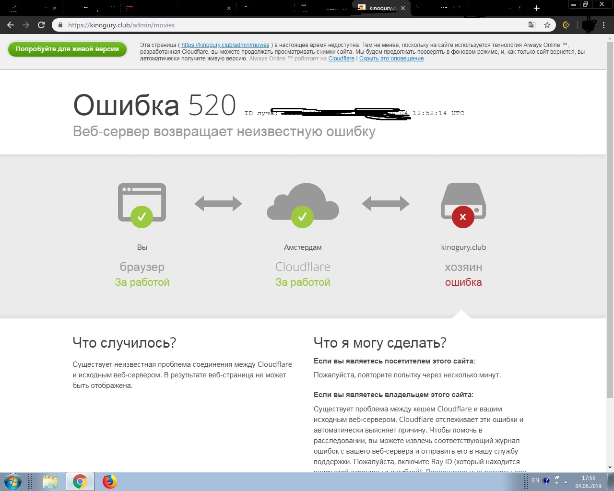Open the kinogury.club/admin/movies link in the banner
Image resolution: width=614 pixels, height=491 pixels.
coord(225,45)
